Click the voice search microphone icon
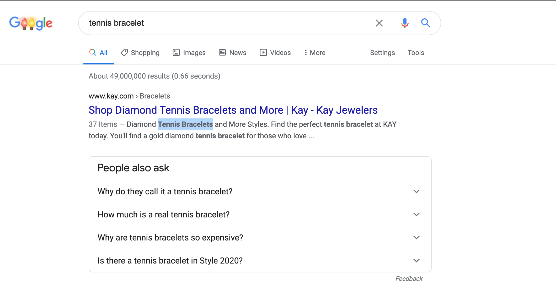This screenshot has width=556, height=296. 405,23
